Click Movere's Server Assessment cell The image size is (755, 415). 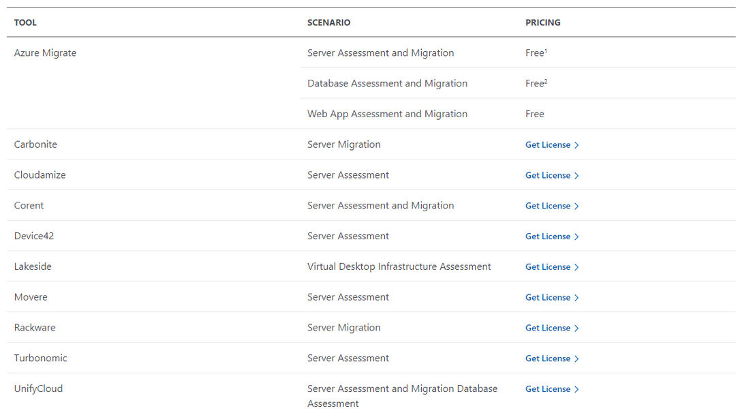(x=348, y=297)
